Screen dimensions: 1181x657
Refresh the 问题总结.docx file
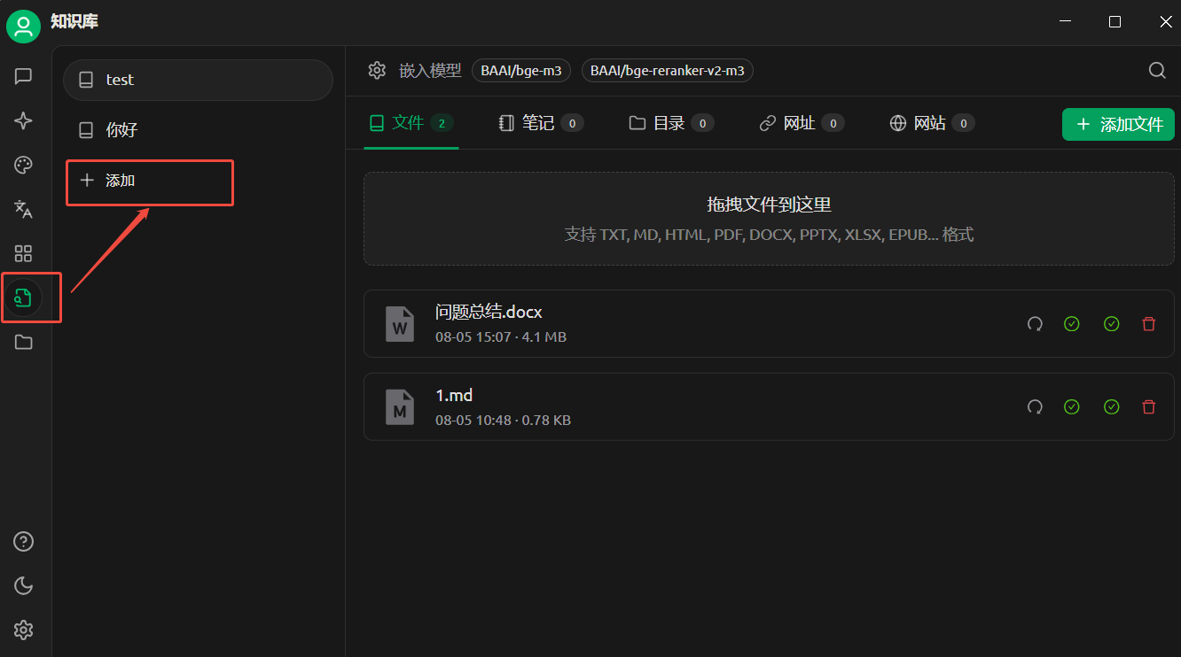[1035, 324]
